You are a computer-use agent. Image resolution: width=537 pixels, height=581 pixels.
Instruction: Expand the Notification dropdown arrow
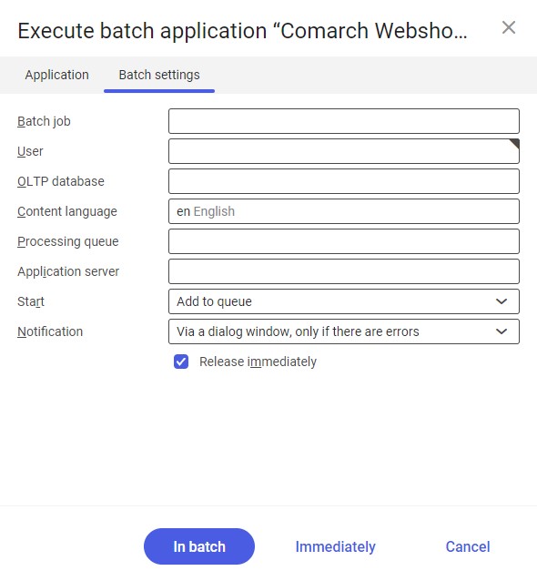502,331
